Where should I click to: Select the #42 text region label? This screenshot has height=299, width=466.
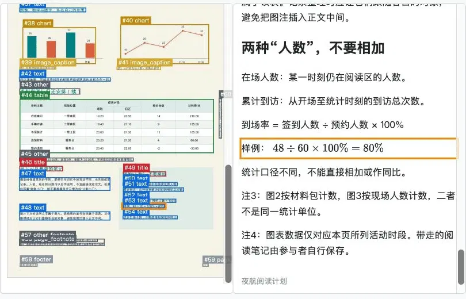[33, 74]
